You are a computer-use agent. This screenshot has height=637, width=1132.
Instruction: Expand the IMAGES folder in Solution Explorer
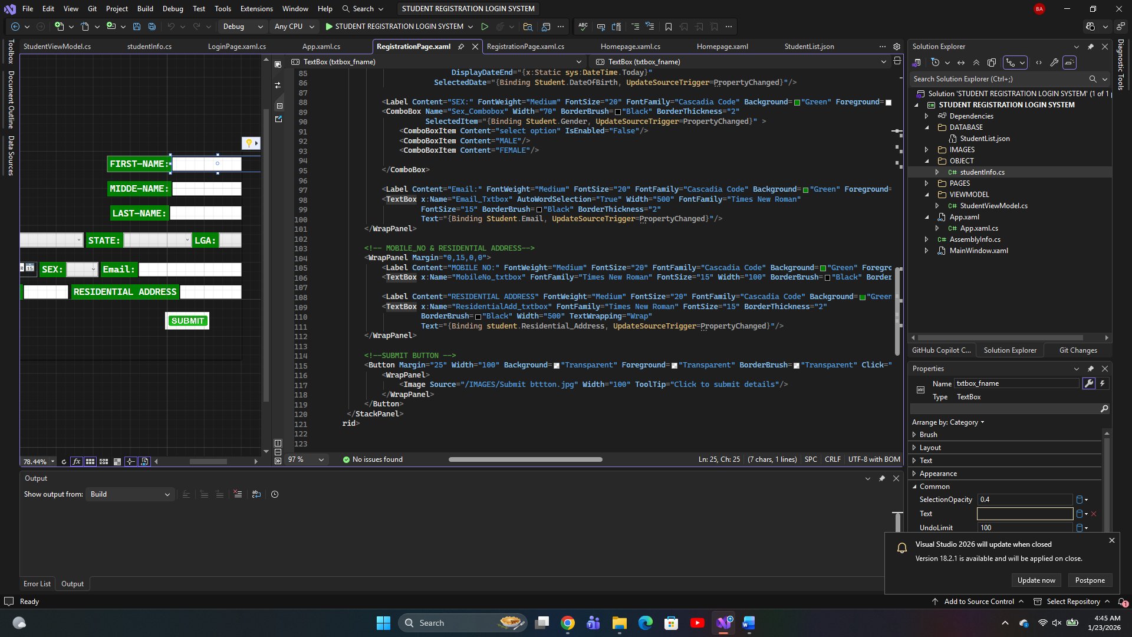(926, 150)
